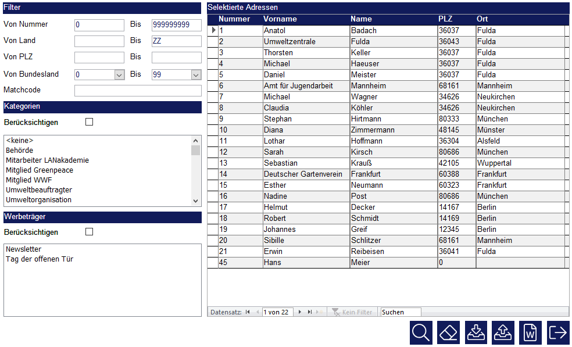The width and height of the screenshot is (572, 347).
Task: Advance to next record using navigator arrow
Action: 300,312
